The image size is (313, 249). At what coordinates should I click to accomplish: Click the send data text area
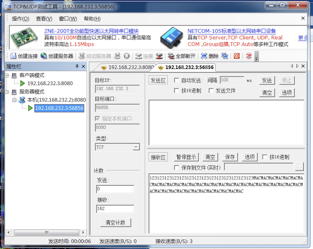tap(226, 122)
